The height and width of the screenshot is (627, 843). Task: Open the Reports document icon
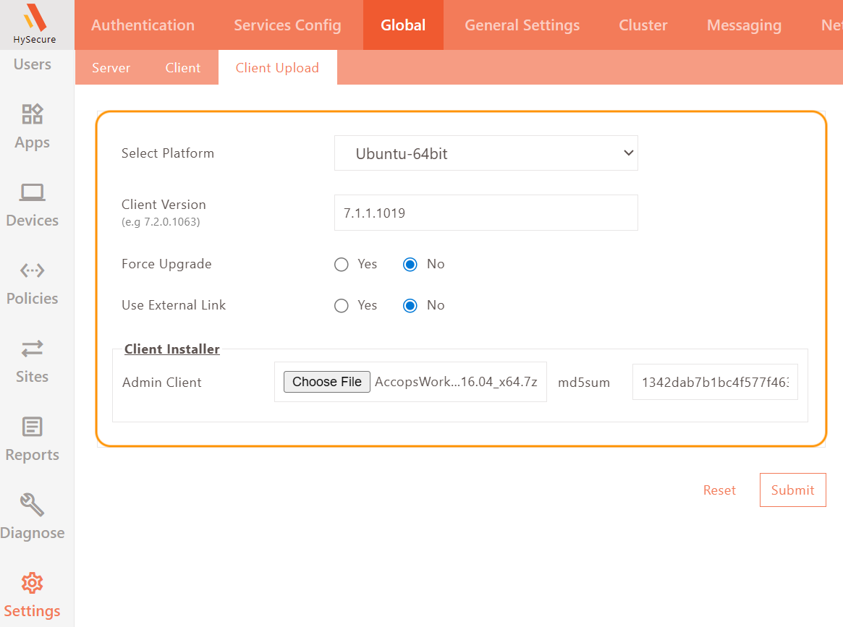point(33,427)
